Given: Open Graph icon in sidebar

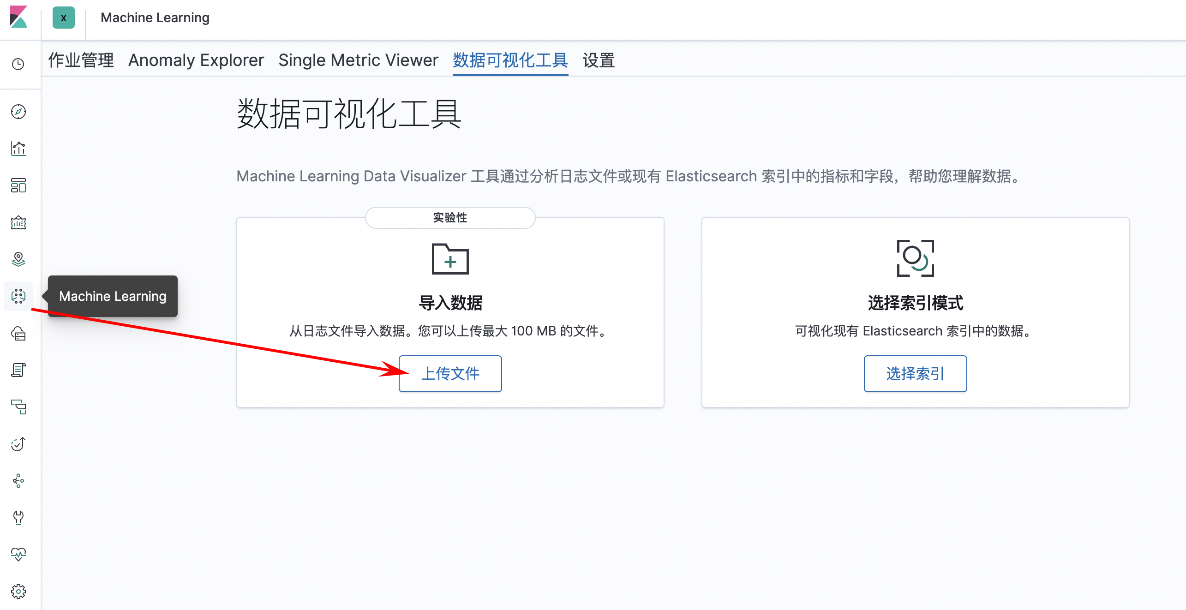Looking at the screenshot, I should click(18, 481).
